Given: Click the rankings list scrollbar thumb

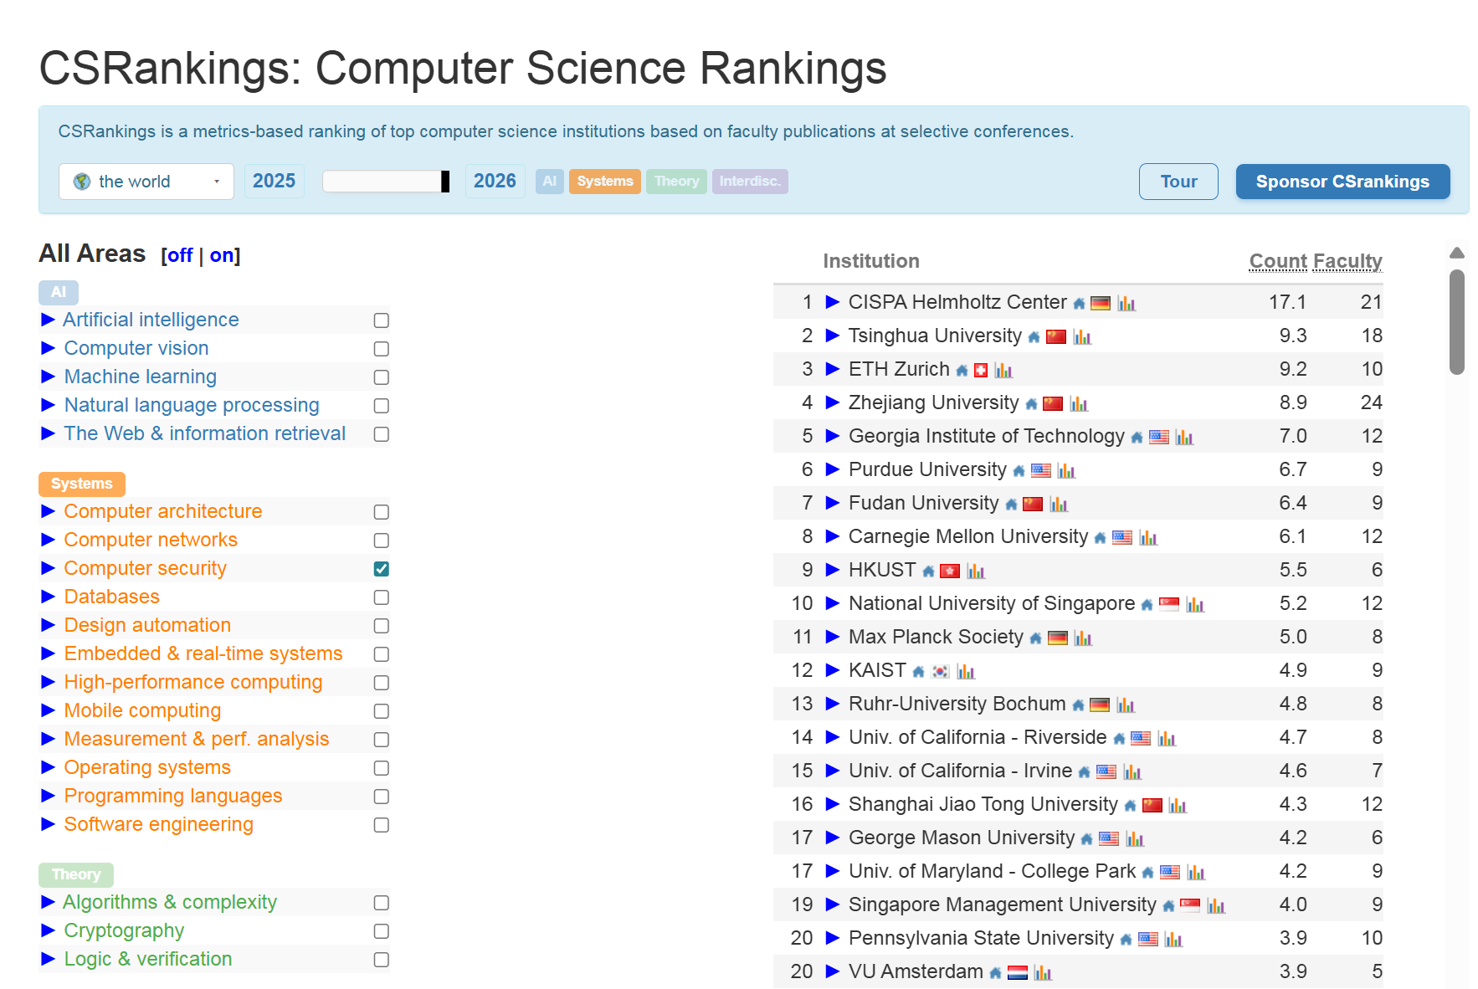Looking at the screenshot, I should click(x=1457, y=322).
